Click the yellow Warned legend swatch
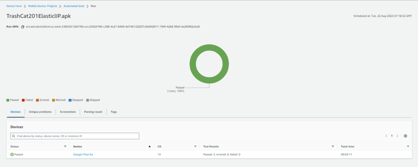This screenshot has width=418, height=167. [x=53, y=100]
